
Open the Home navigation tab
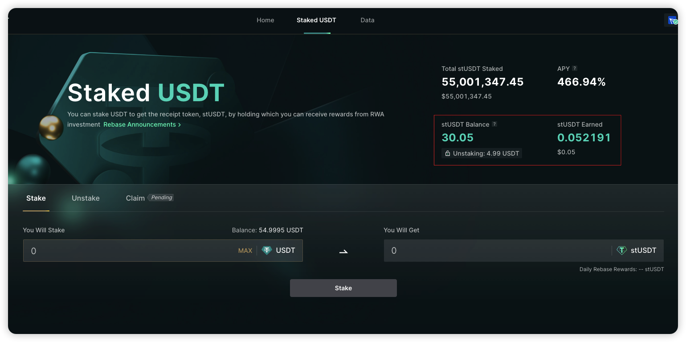click(265, 20)
